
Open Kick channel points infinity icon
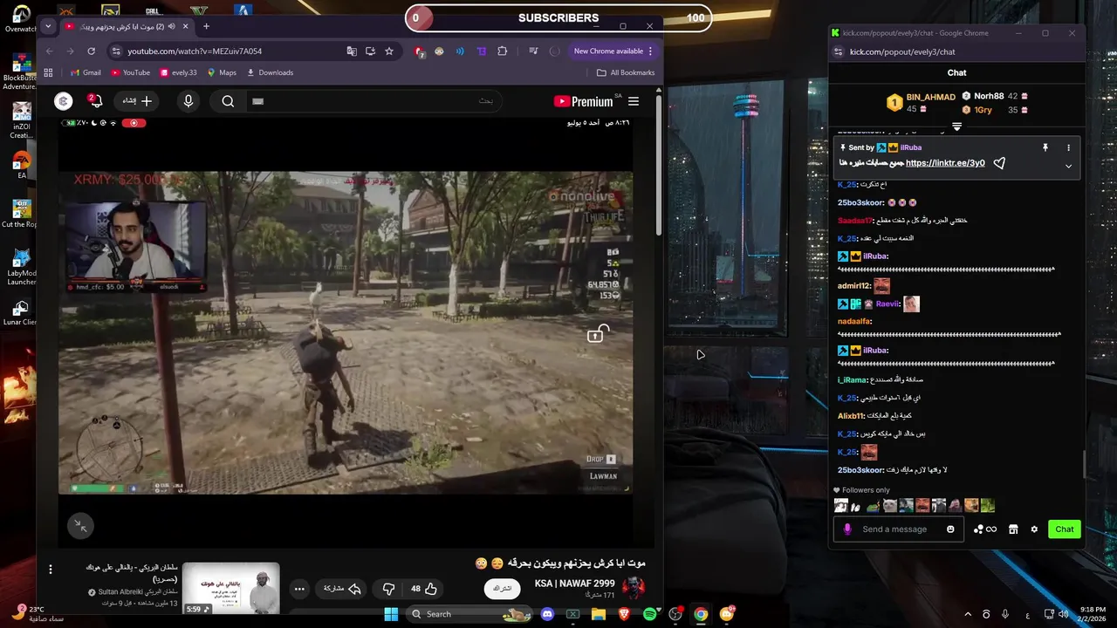984,529
